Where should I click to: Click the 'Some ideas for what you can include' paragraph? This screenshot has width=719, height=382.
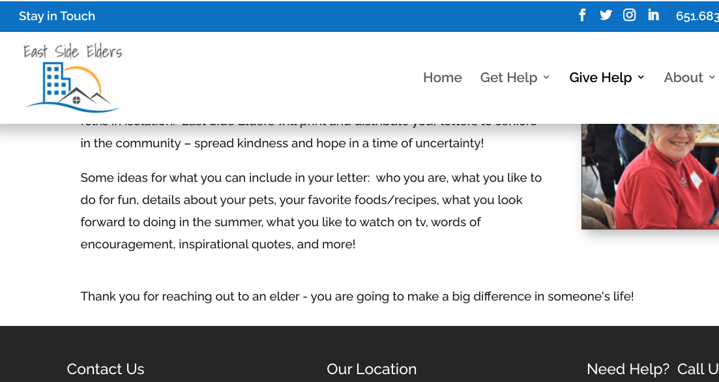(x=311, y=211)
